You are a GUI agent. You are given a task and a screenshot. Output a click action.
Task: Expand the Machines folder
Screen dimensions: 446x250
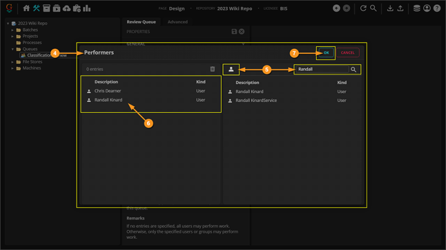tap(12, 68)
